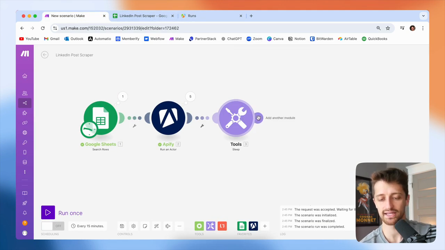Click the clock trigger on Google Sheets module
Screen dimensions: 445x250
pos(89,129)
